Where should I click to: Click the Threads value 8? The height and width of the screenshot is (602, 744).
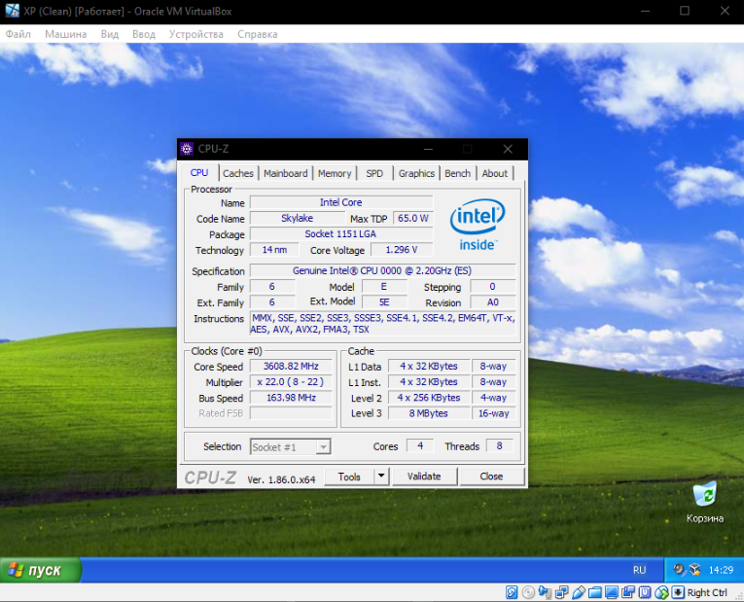click(500, 446)
